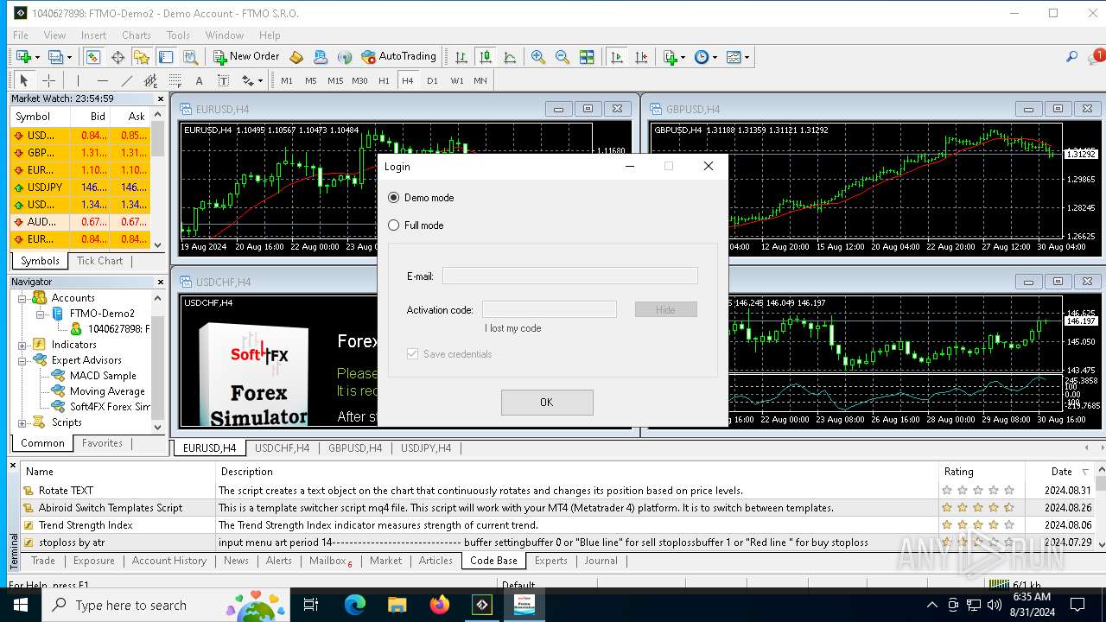Confirm Login dialog with OK
Screen dimensions: 1106x622
coord(547,403)
